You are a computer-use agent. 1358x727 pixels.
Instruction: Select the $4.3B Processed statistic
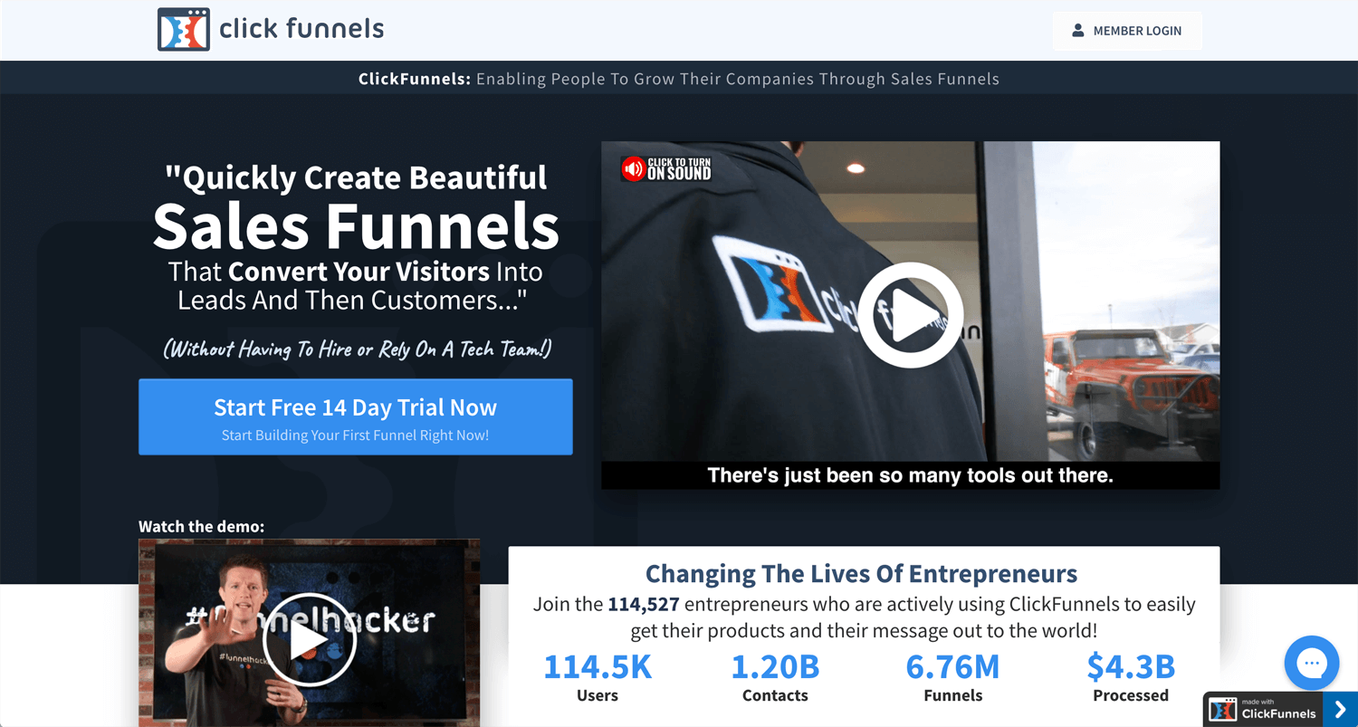click(1131, 677)
